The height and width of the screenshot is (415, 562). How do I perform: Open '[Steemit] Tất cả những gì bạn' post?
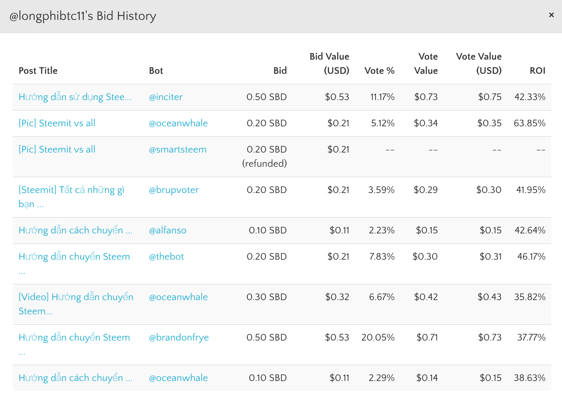tap(71, 190)
